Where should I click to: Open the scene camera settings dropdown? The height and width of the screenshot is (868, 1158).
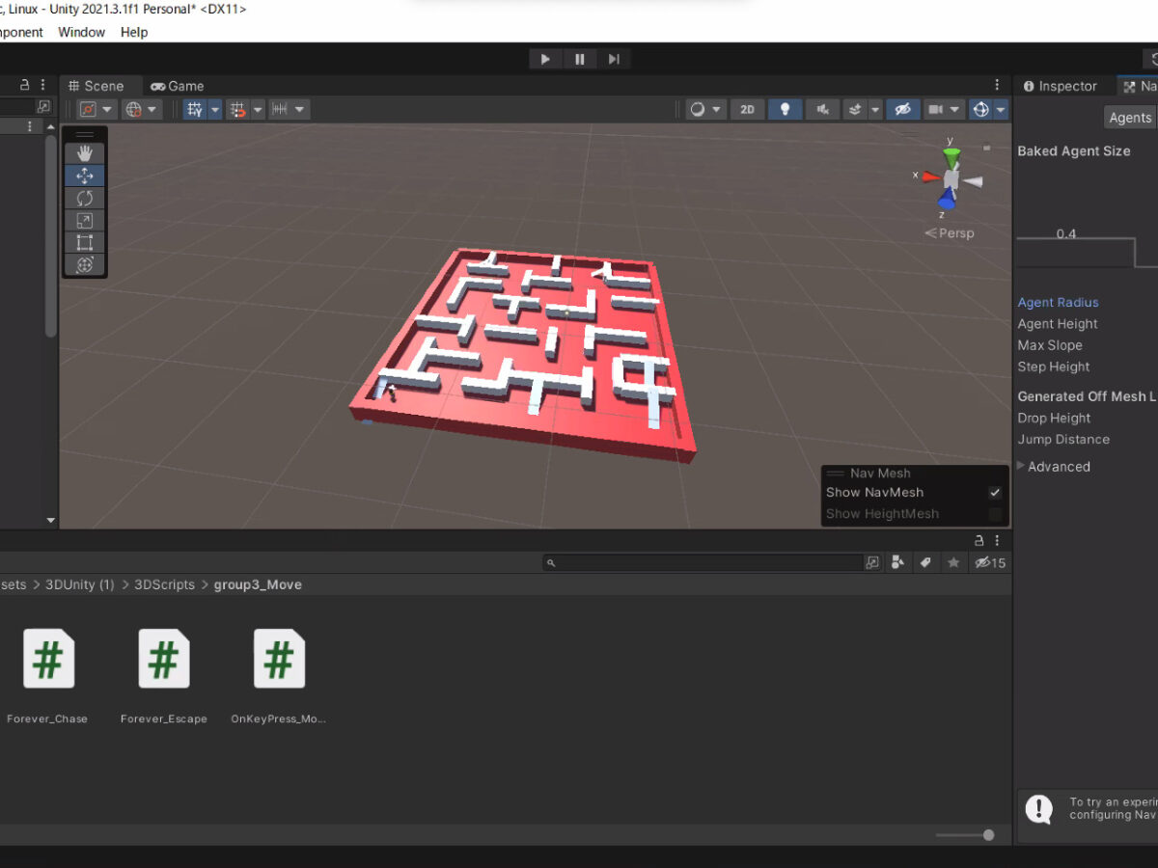954,109
